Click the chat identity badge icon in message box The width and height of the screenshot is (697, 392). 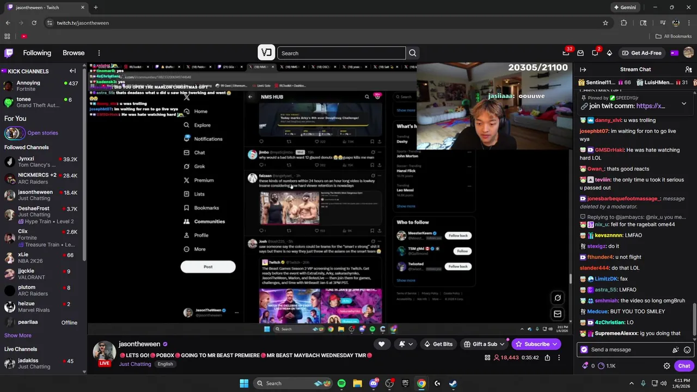(584, 350)
